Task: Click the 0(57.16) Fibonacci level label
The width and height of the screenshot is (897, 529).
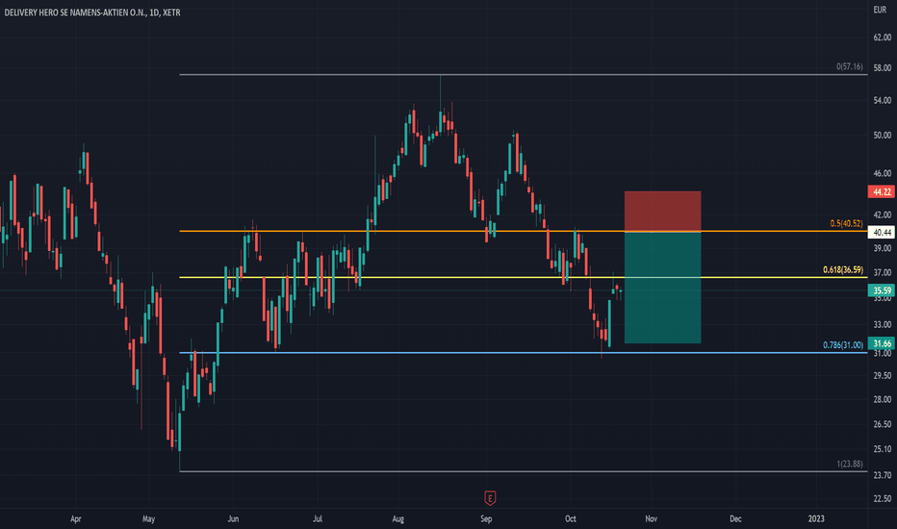Action: [850, 66]
